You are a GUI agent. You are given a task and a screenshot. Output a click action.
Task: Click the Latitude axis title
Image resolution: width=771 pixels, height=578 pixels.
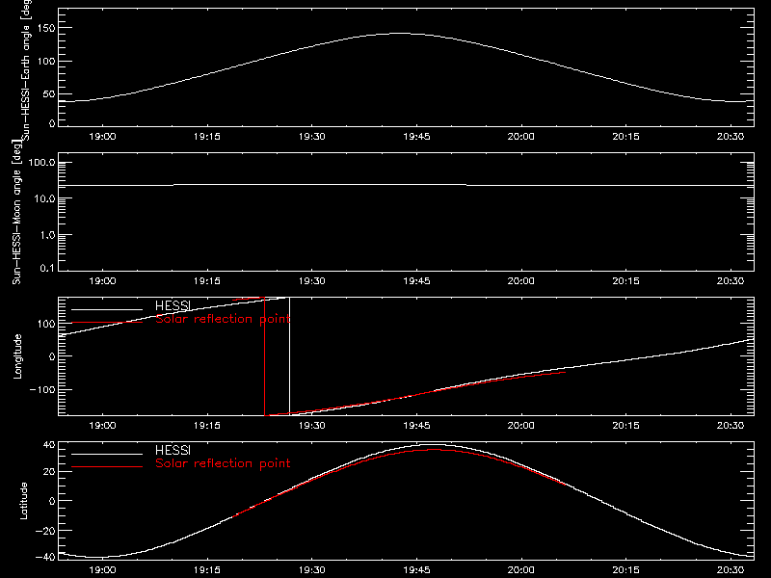(x=23, y=501)
